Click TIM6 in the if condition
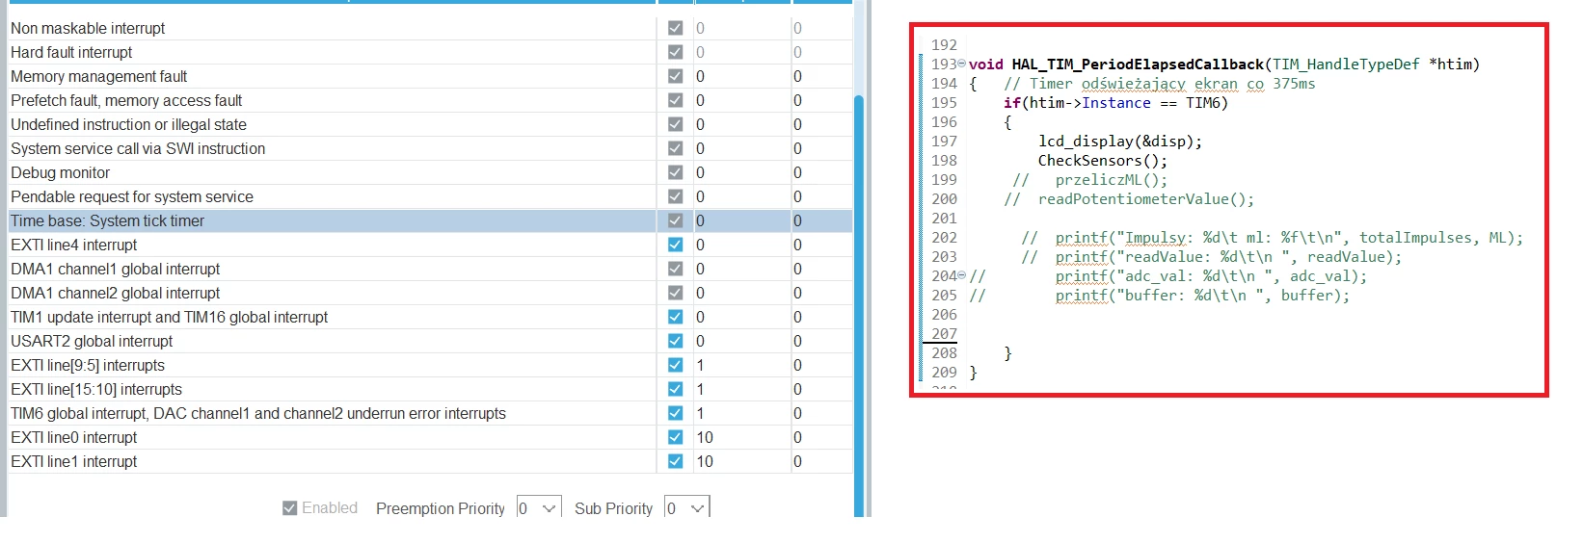 [1202, 103]
